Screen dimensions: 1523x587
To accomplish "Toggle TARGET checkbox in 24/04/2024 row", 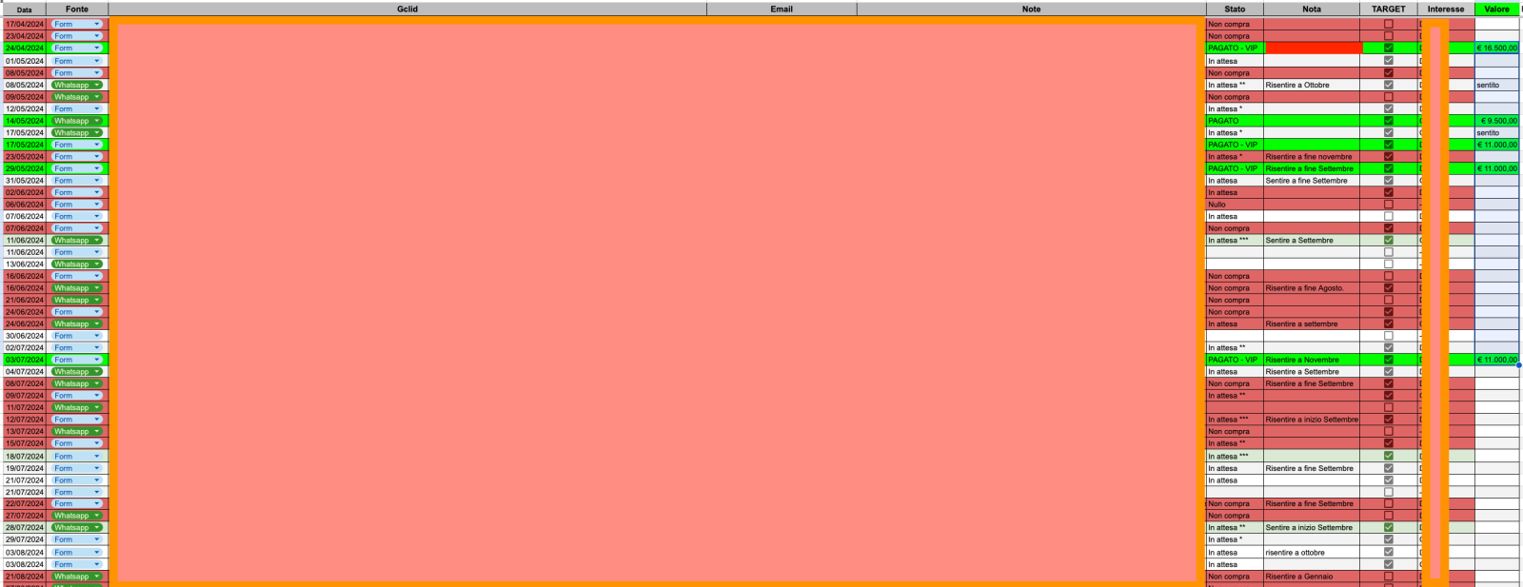I will pos(1388,48).
